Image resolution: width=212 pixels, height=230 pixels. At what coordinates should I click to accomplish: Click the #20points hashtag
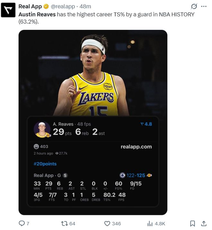pos(45,164)
